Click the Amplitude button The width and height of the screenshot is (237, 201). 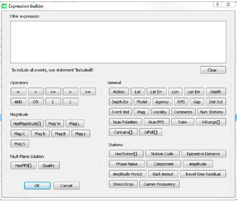(198, 164)
